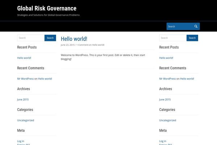Click Mr WordPress in left Recent Comments
This screenshot has height=145, width=217.
tap(25, 79)
